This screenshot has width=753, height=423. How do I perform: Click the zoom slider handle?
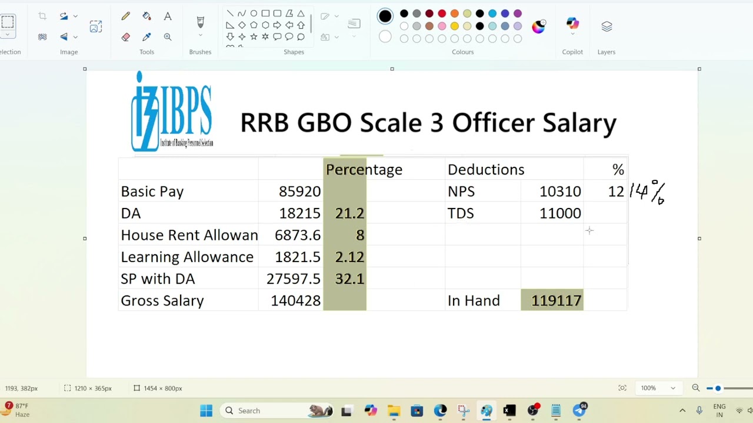coord(718,388)
